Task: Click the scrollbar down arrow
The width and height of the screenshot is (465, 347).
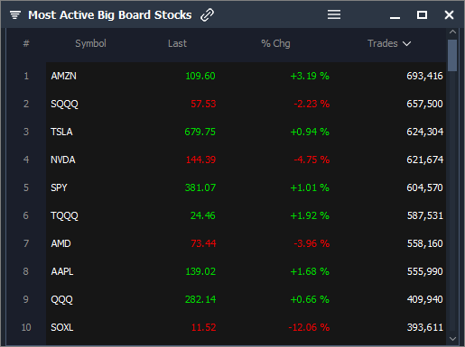Action: coord(452,339)
